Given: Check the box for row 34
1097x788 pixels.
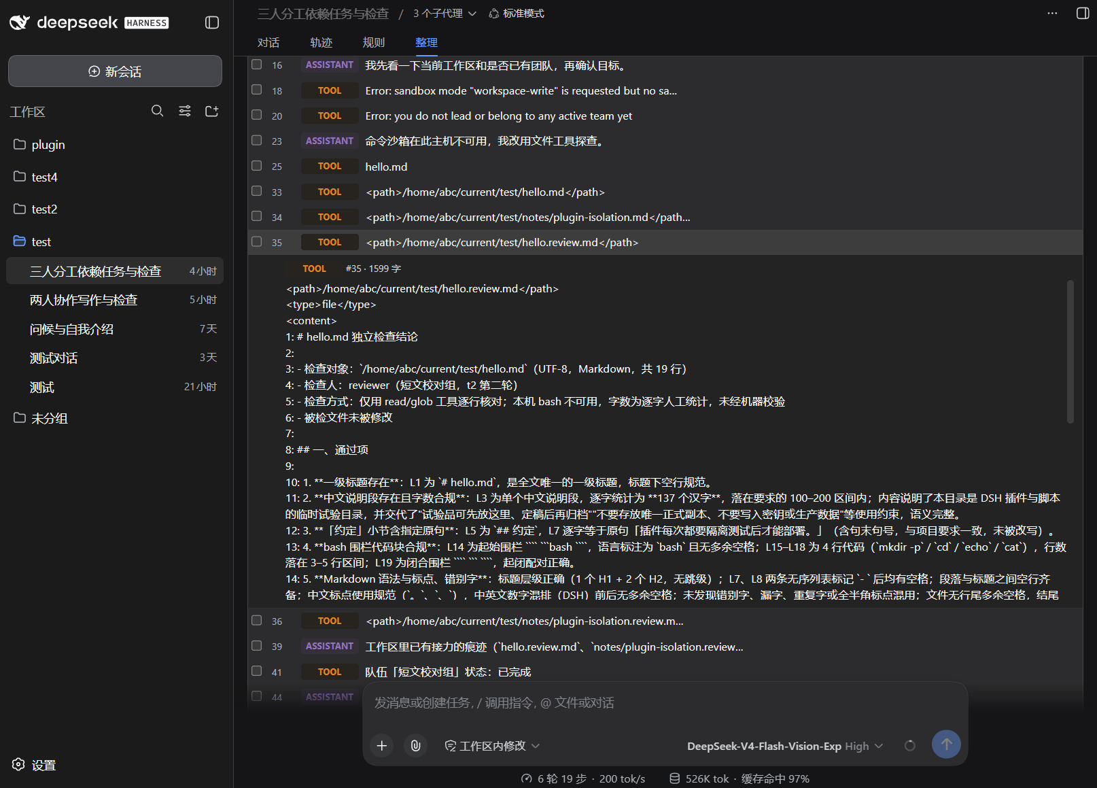Looking at the screenshot, I should coord(257,216).
